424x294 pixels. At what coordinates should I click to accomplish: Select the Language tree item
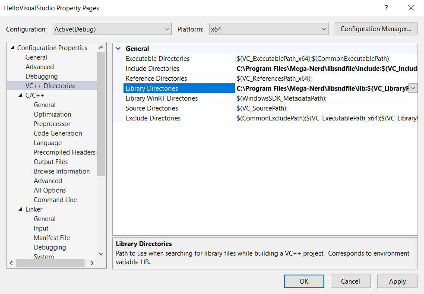click(47, 142)
